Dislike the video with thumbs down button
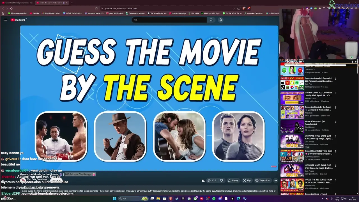Image resolution: width=359 pixels, height=202 pixels. click(222, 180)
